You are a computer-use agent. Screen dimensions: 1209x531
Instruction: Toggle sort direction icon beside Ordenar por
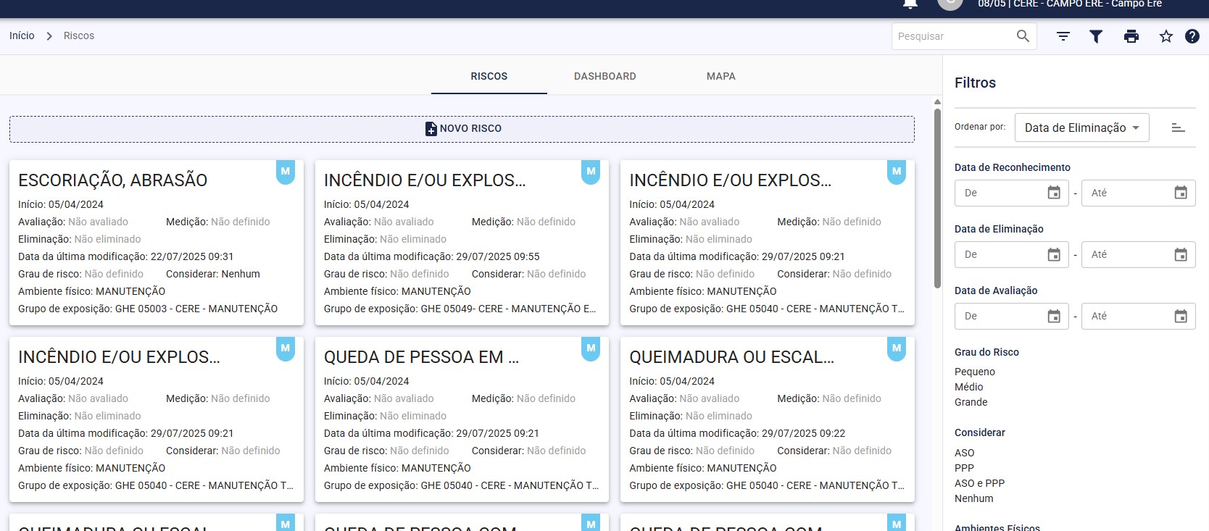pos(1178,127)
